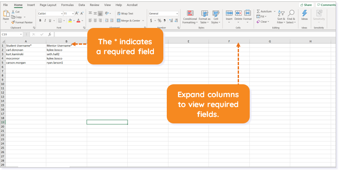
Task: Increase decimal places
Action: tap(171, 21)
